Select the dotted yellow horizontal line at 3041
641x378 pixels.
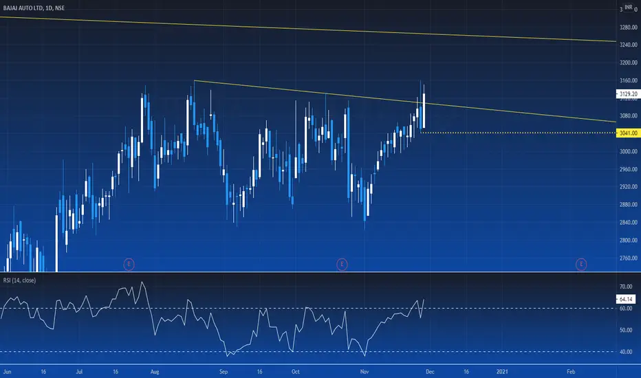519,133
